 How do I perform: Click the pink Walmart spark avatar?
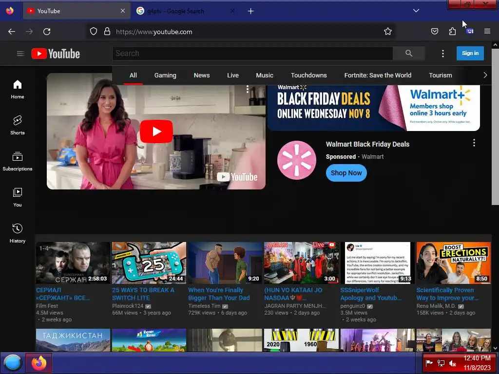point(297,160)
